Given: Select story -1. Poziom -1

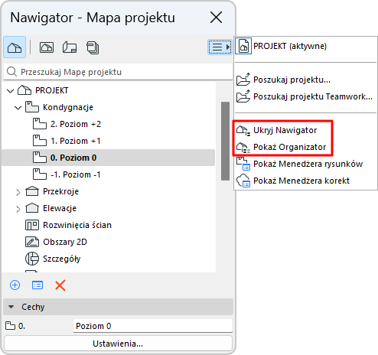Looking at the screenshot, I should (109, 174).
